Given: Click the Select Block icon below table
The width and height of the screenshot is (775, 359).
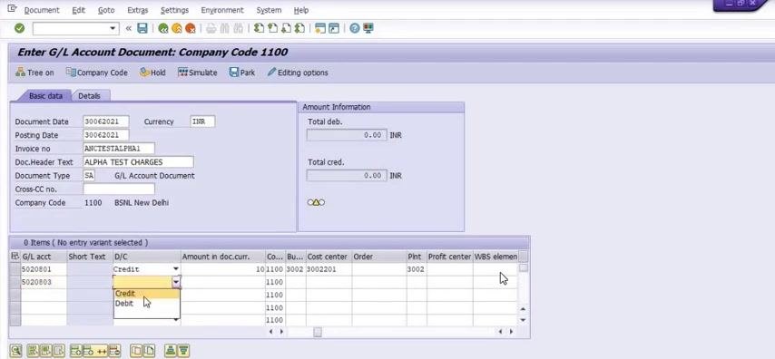Looking at the screenshot, I should [45, 351].
